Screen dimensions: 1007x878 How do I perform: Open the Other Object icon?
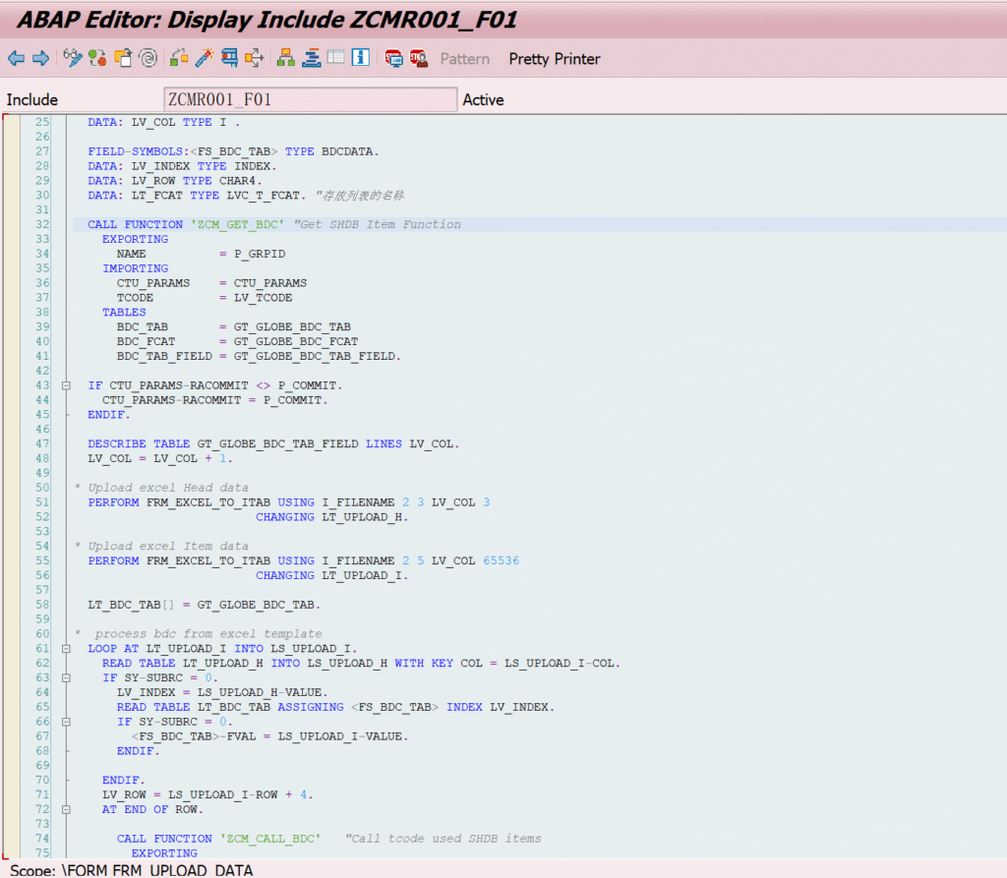pos(123,59)
